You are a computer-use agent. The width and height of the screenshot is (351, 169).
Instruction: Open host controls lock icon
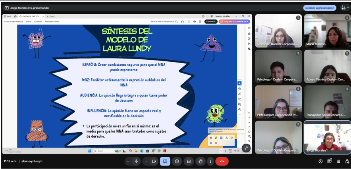(x=347, y=161)
